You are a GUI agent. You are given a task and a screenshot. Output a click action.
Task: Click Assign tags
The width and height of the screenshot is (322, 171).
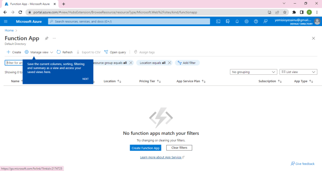click(x=144, y=52)
